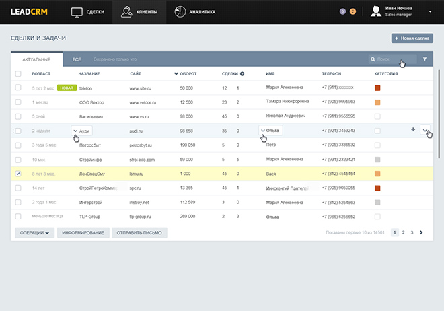Check the ООО Вектор row checkbox
Screen dimensions: 444x311
point(18,102)
